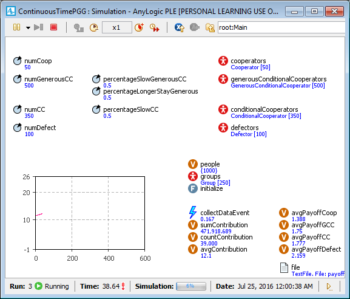Open the run options dropdown arrow
Viewport: 350px width, 299px height.
point(28,28)
